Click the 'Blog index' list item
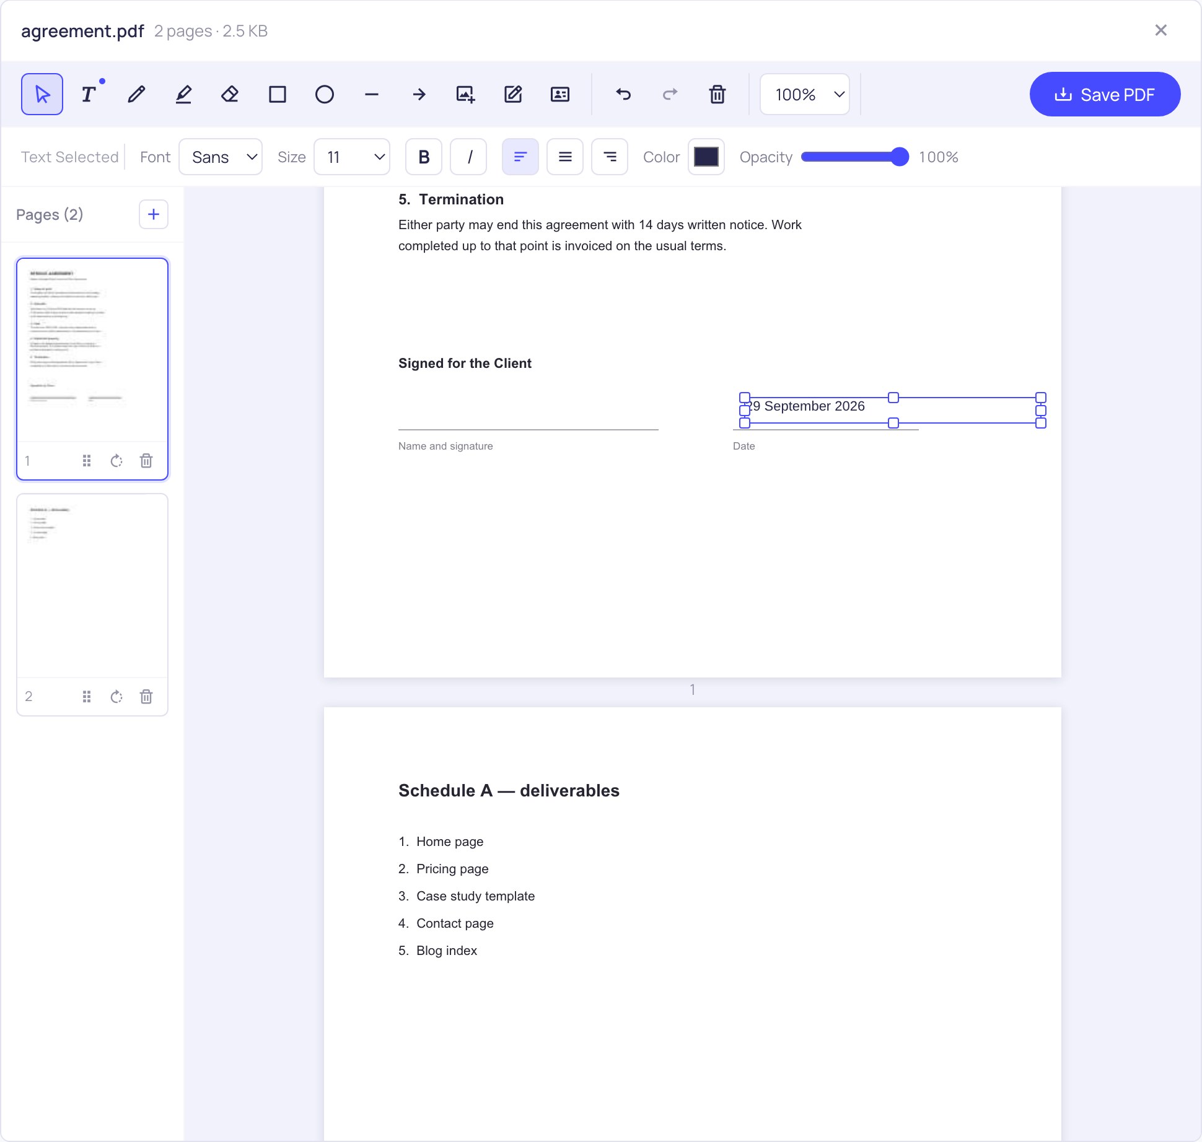1202x1142 pixels. pos(447,951)
